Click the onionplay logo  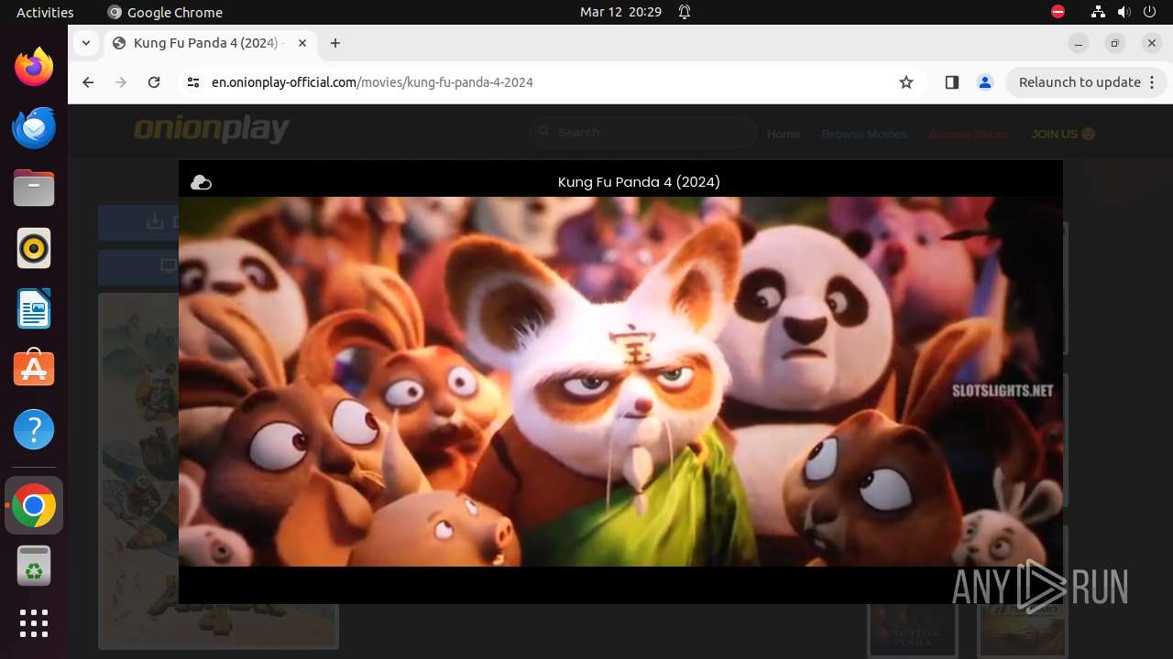pyautogui.click(x=212, y=130)
